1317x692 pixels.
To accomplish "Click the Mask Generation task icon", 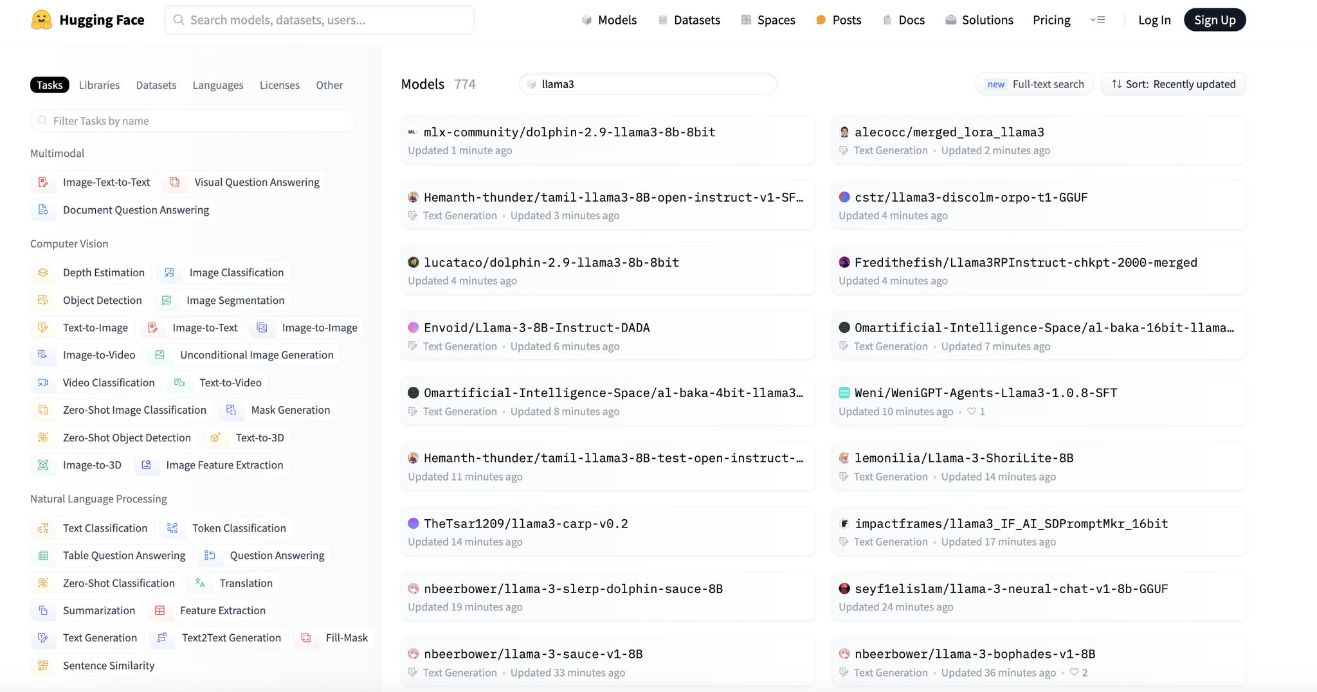I will 232,410.
